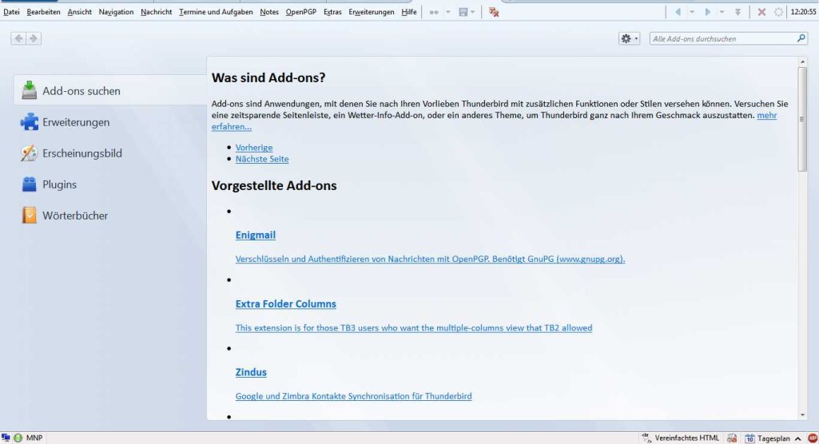Select Wörterbücher category
Viewport: 819px width, 444px height.
(x=110, y=215)
